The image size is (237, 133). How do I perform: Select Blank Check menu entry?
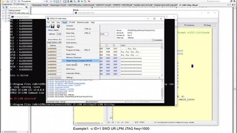tap(81, 54)
